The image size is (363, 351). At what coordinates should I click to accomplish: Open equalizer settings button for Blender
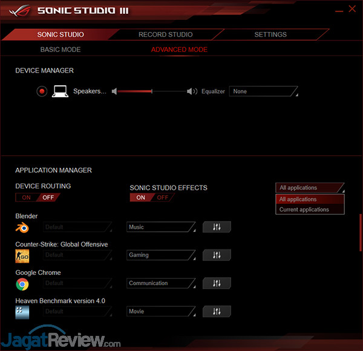[217, 227]
